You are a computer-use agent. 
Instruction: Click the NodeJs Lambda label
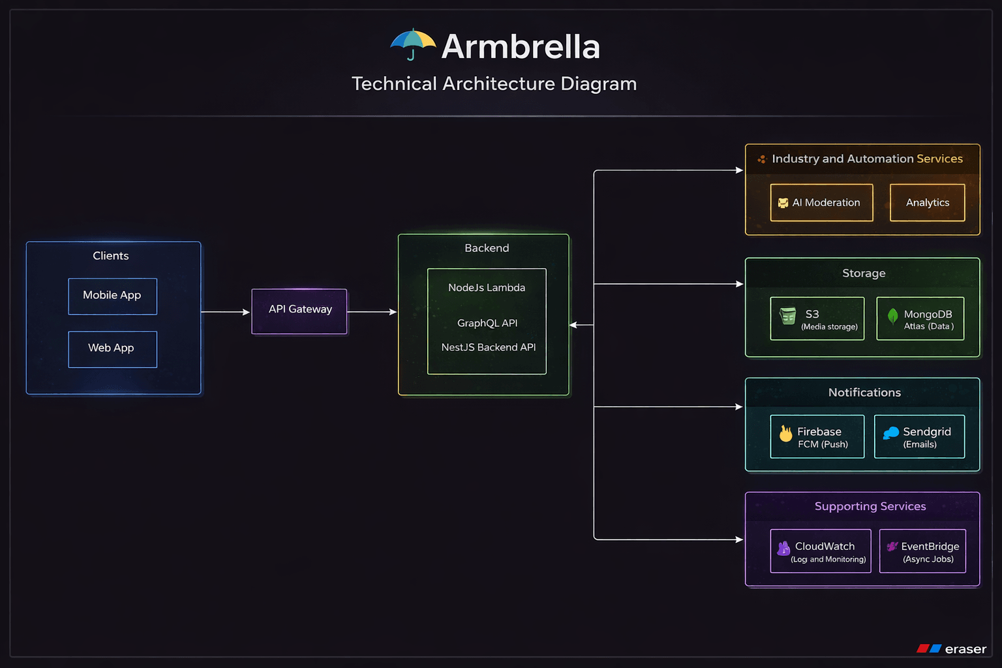(x=486, y=288)
